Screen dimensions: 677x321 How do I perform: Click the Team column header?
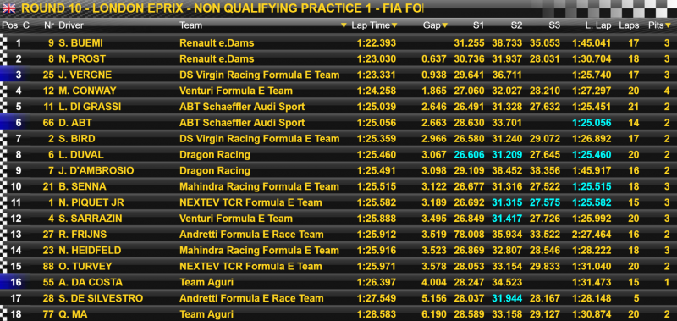click(x=191, y=25)
